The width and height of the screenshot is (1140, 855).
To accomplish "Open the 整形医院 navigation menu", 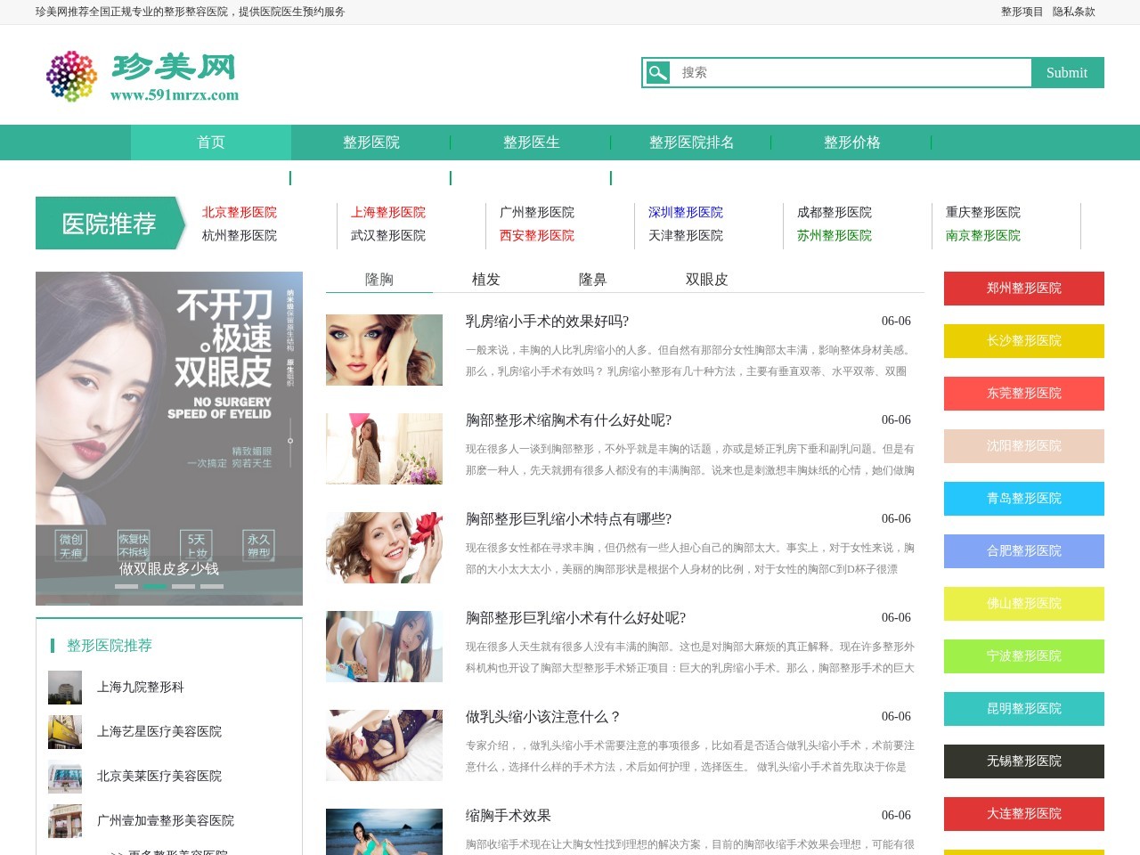I will click(371, 142).
